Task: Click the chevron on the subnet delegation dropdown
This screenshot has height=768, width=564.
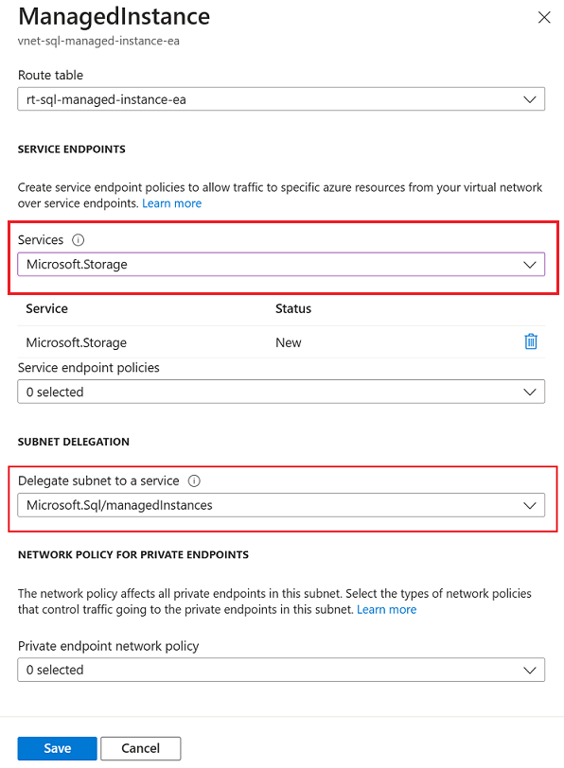Action: [531, 505]
